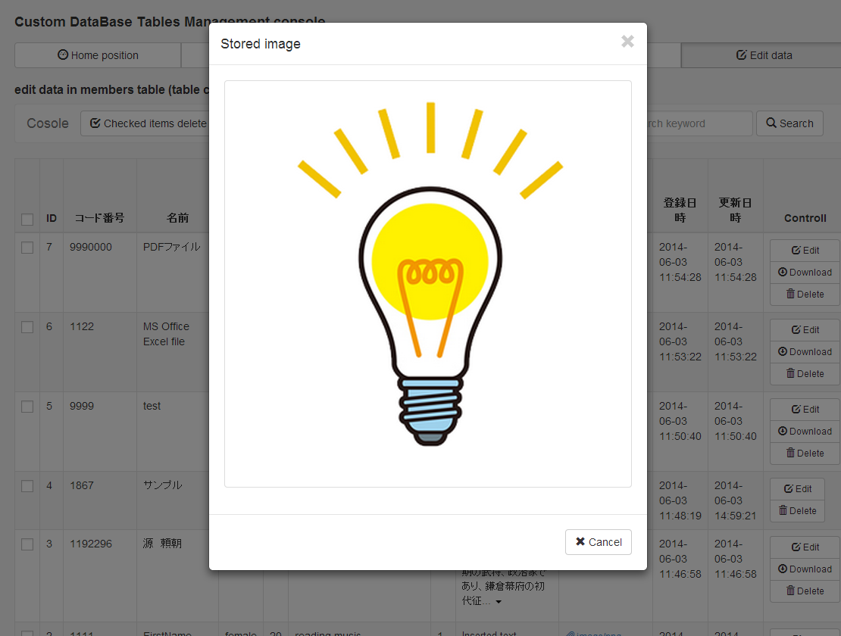Edit the test row with ID 5

pyautogui.click(x=805, y=410)
